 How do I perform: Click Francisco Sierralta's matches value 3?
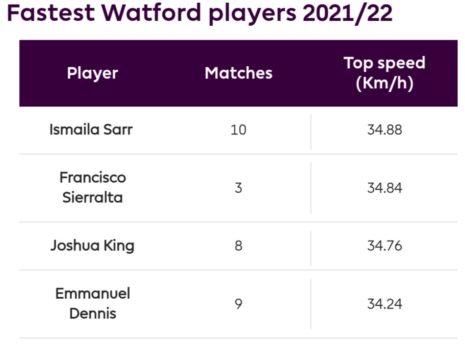(x=238, y=188)
